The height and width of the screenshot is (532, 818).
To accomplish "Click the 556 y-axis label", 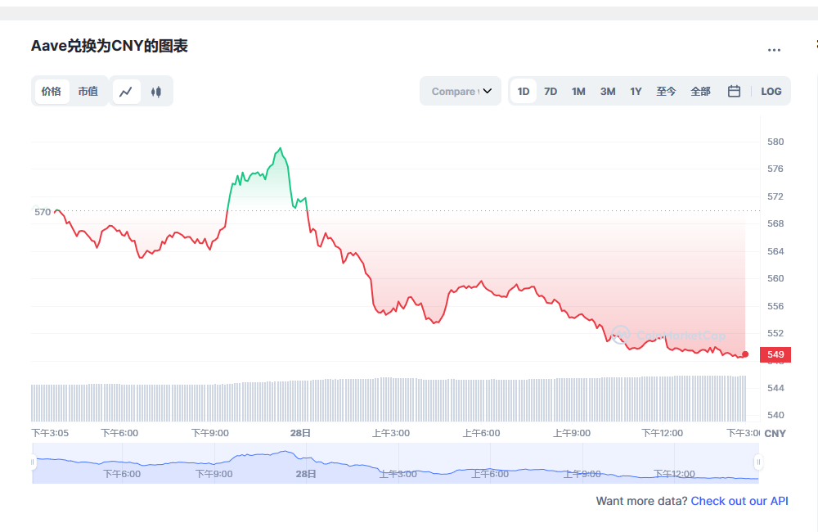I will 775,306.
